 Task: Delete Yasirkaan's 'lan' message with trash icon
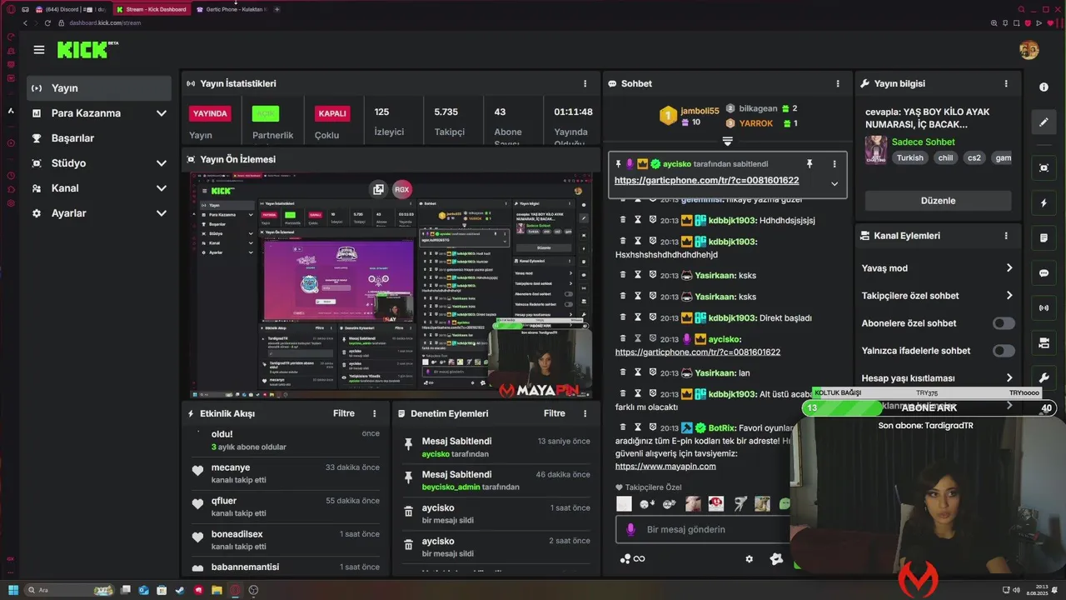[622, 372]
